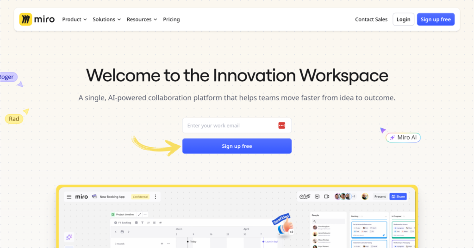
Task: Click the Project timeline green table icon
Action: point(113,214)
